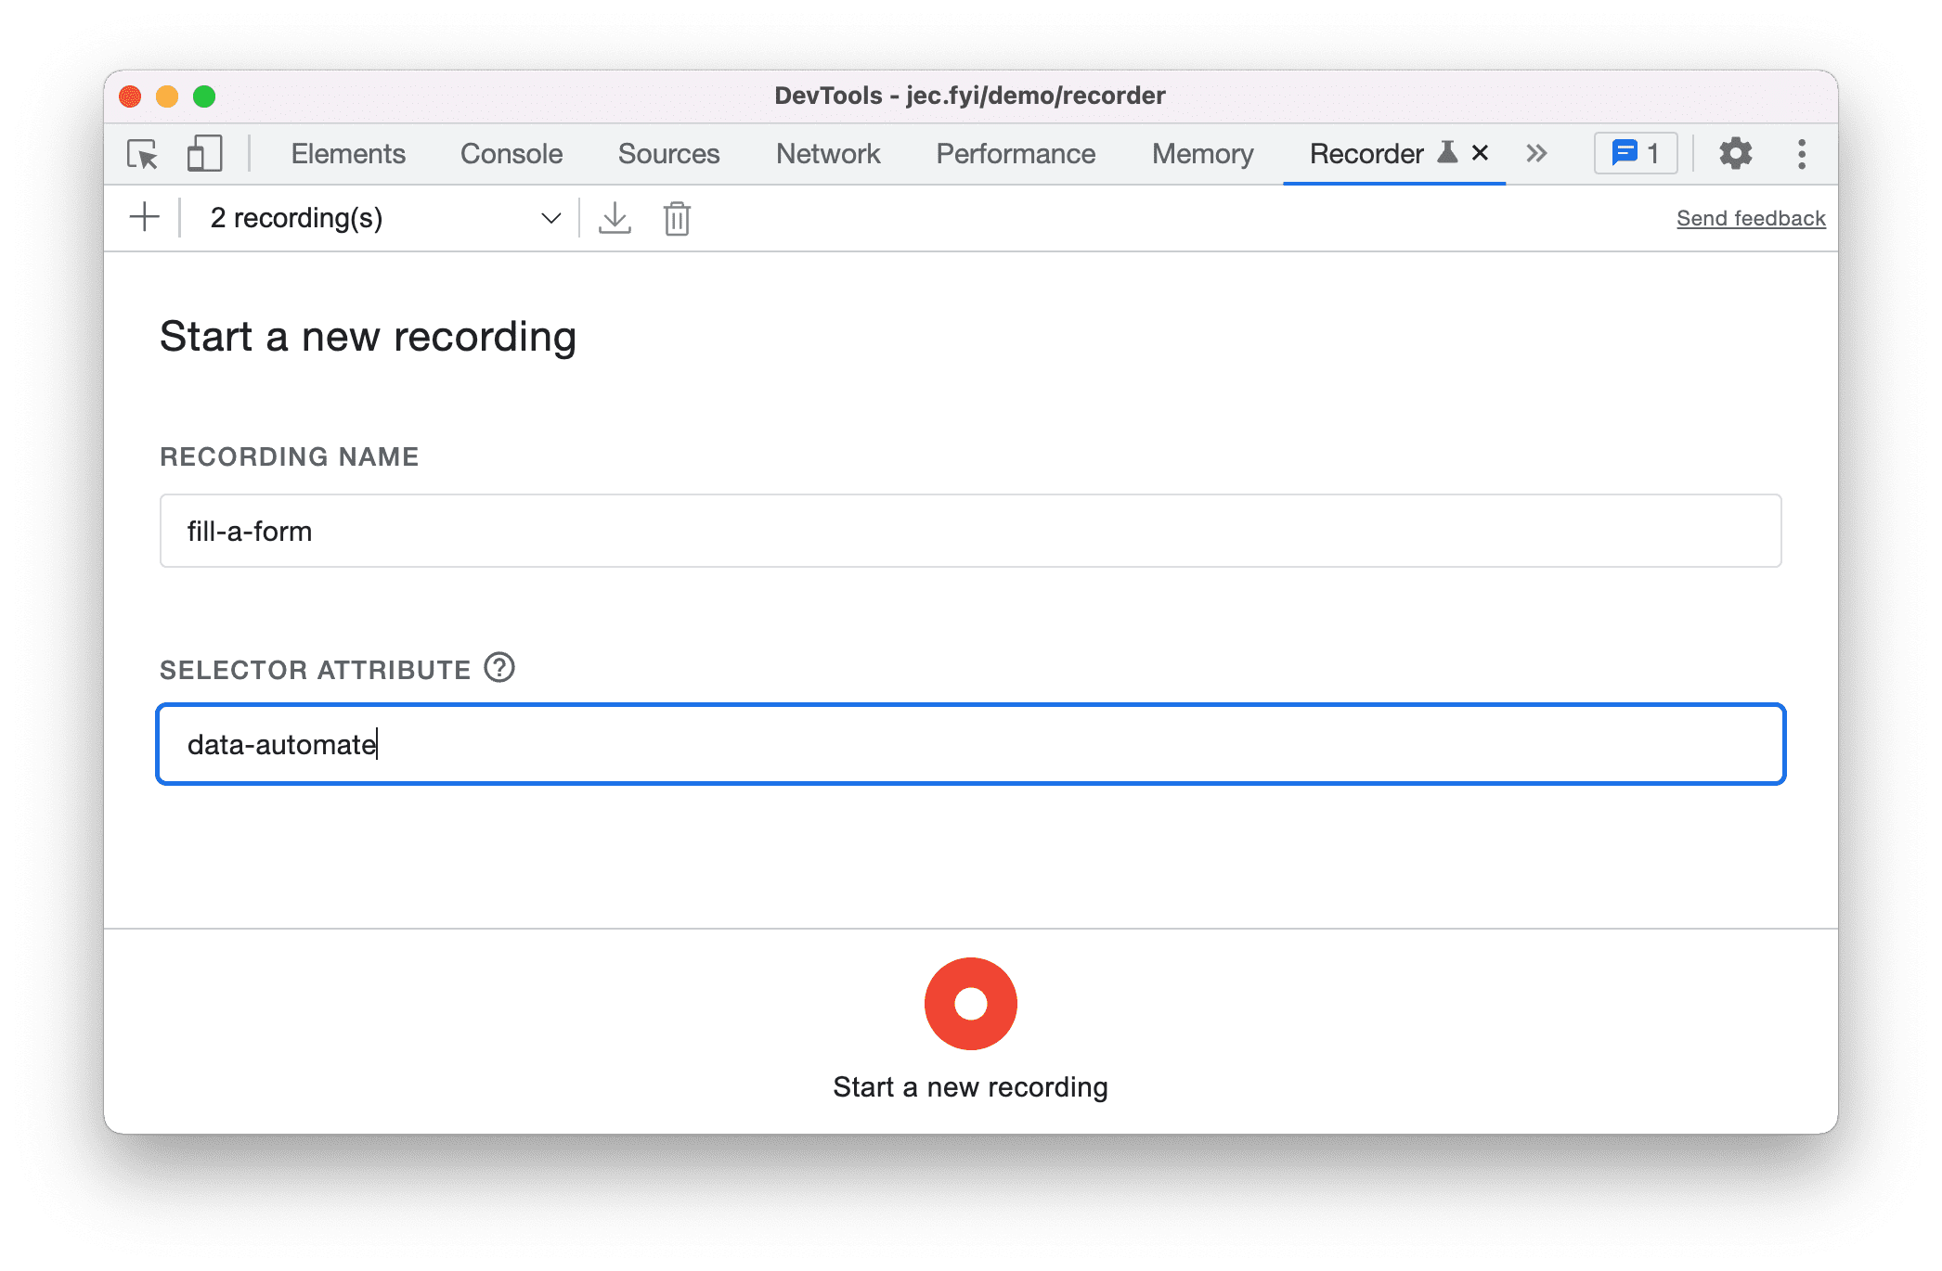Click the delete recording icon

point(677,218)
